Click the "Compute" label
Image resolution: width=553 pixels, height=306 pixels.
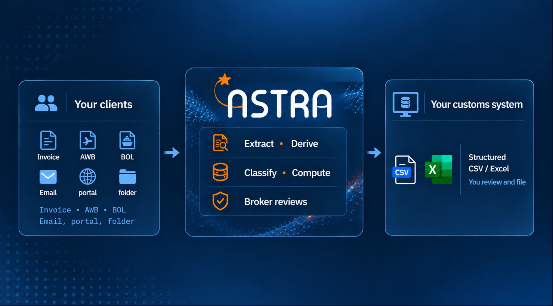click(x=311, y=173)
